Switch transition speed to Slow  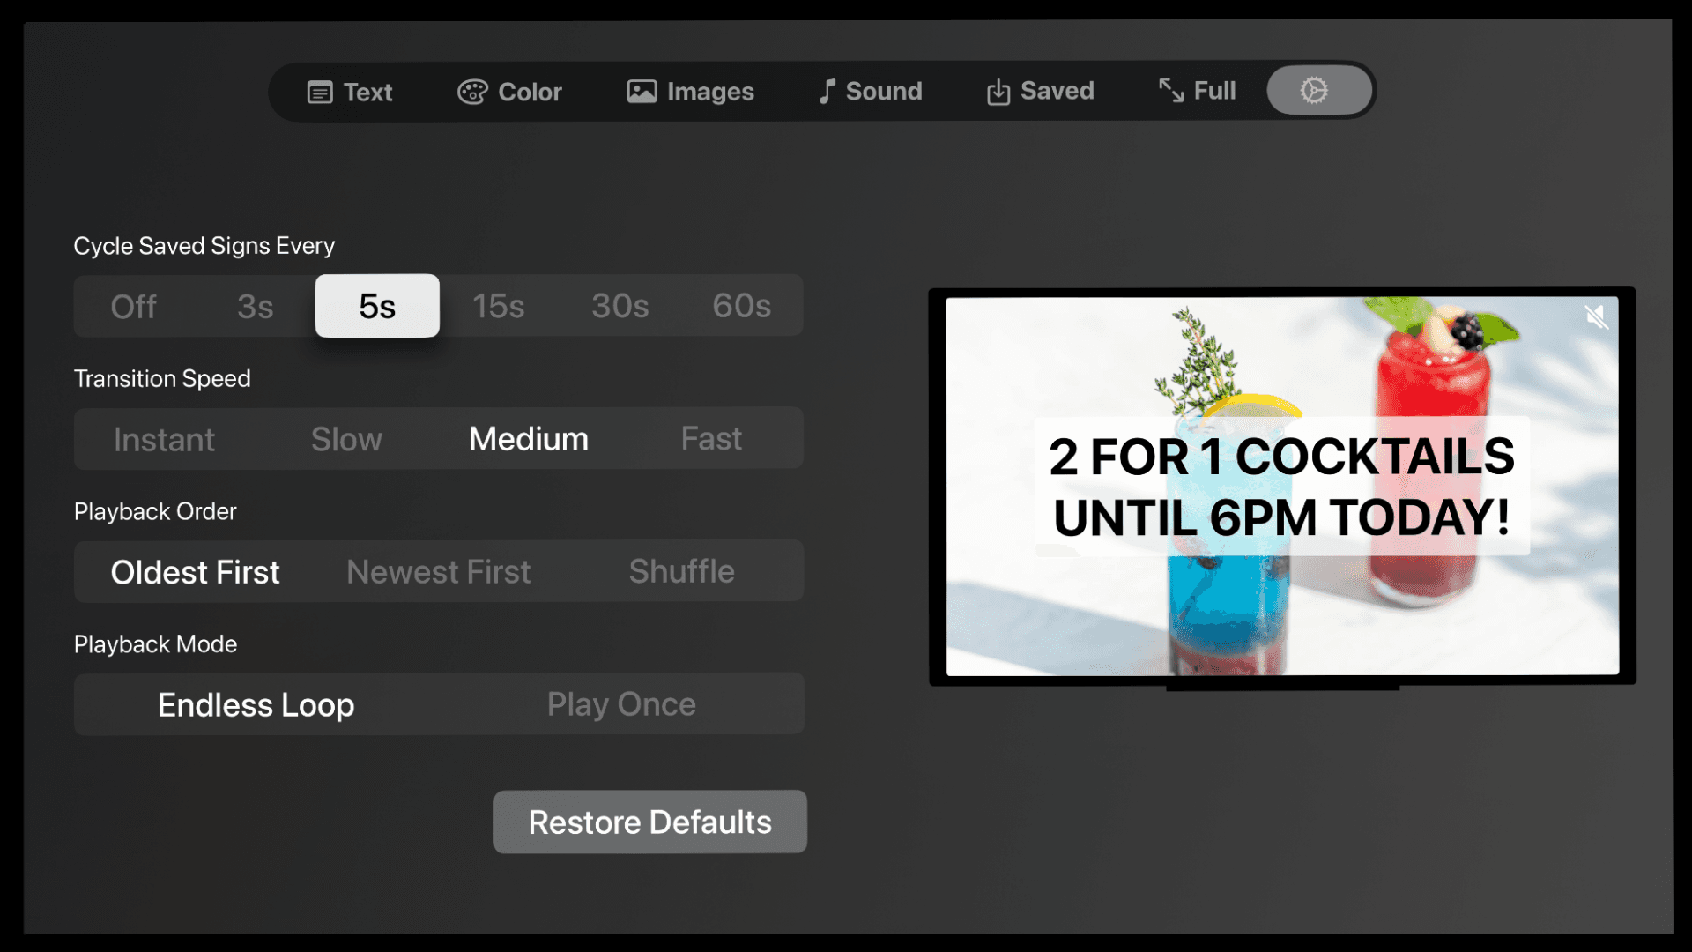[345, 438]
